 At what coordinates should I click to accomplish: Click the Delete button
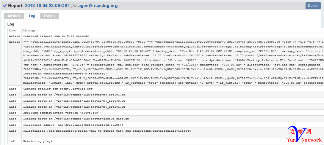tap(313, 6)
